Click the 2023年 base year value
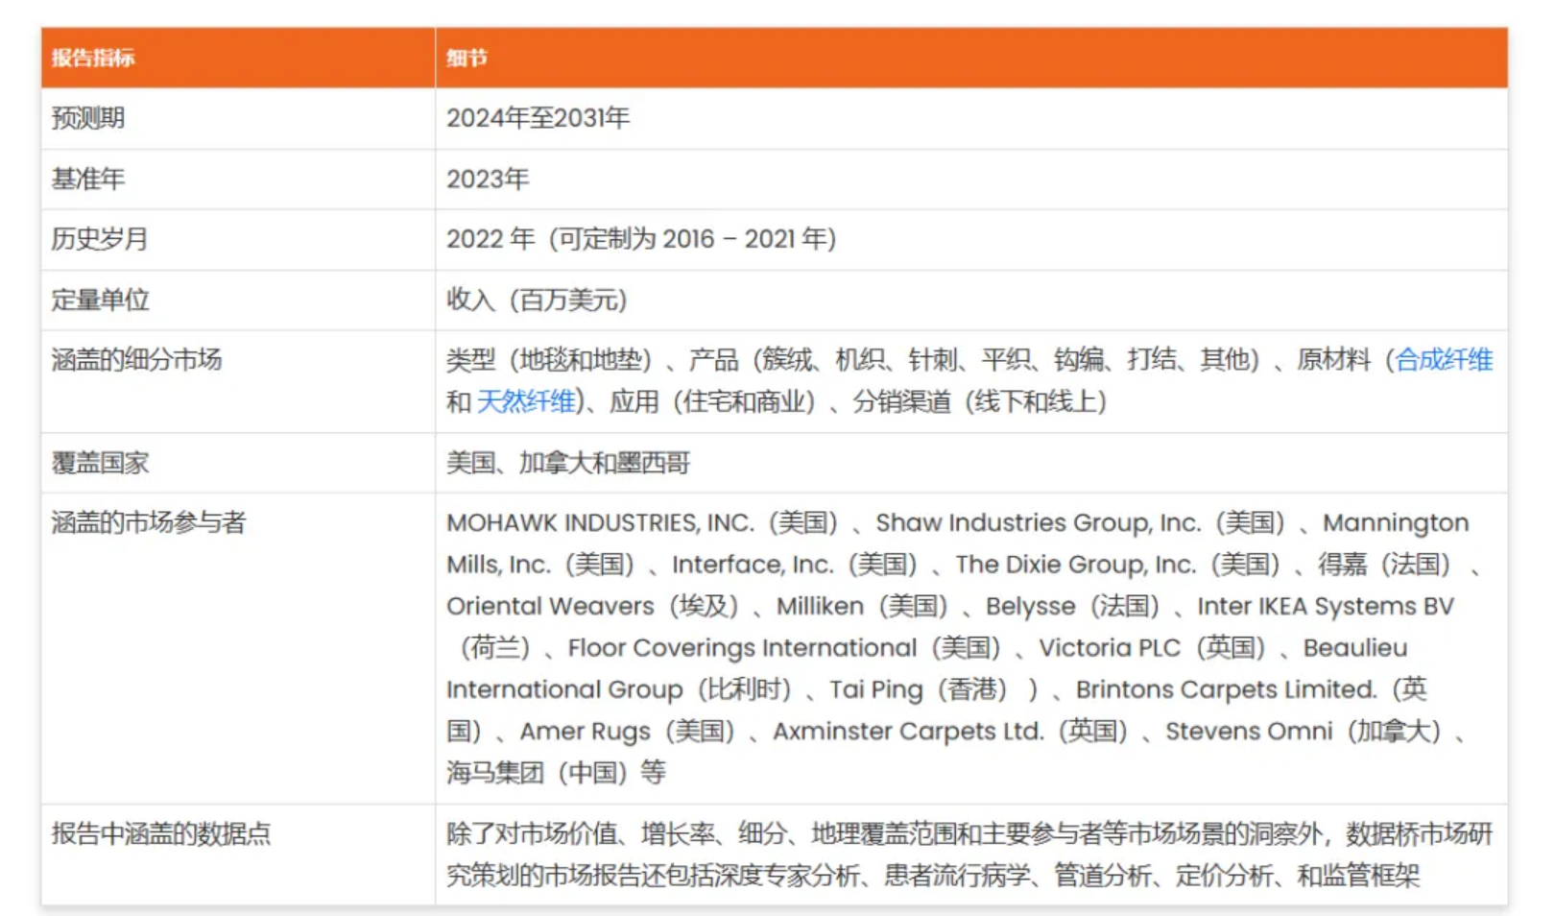This screenshot has width=1555, height=916. 488,179
